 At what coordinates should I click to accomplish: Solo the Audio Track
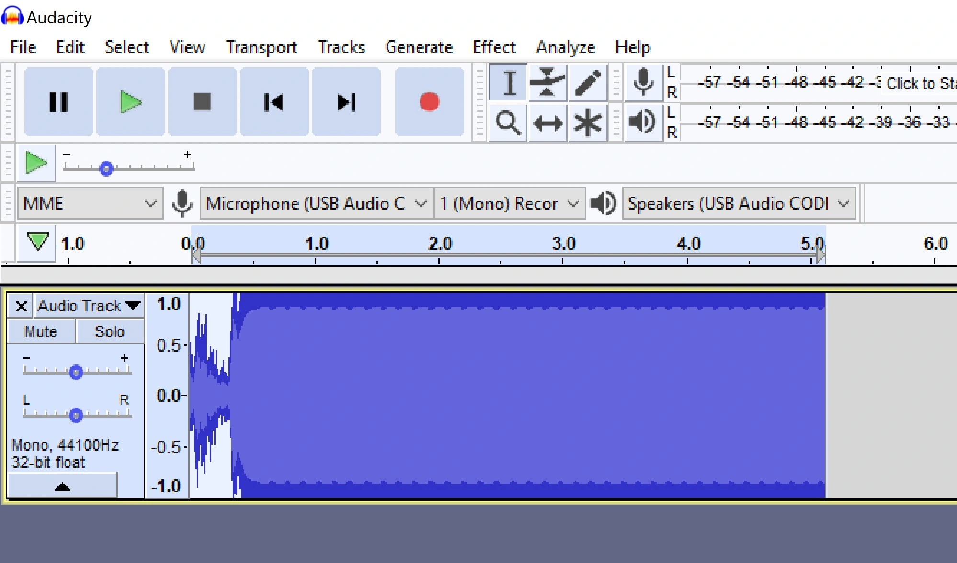(110, 331)
